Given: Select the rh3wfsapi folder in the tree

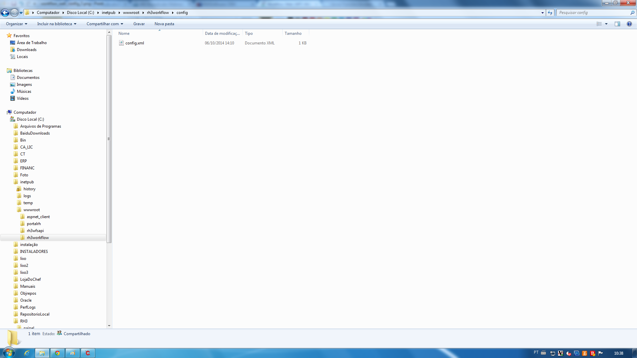Looking at the screenshot, I should (35, 231).
